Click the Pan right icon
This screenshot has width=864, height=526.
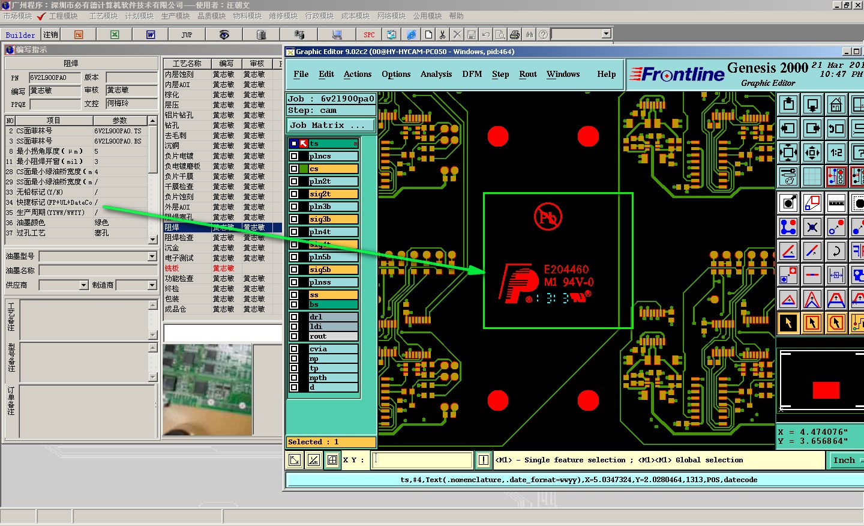(812, 128)
